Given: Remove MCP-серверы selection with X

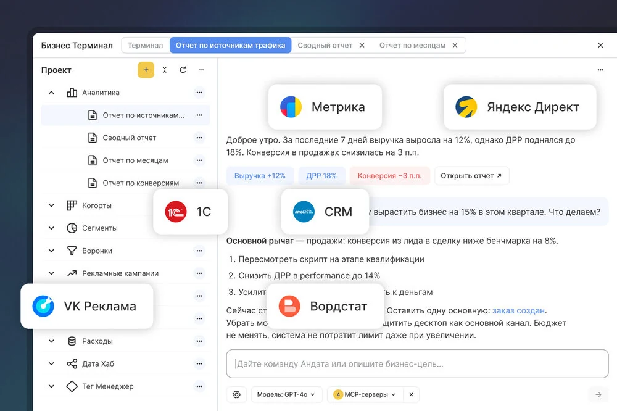Looking at the screenshot, I should coord(411,394).
